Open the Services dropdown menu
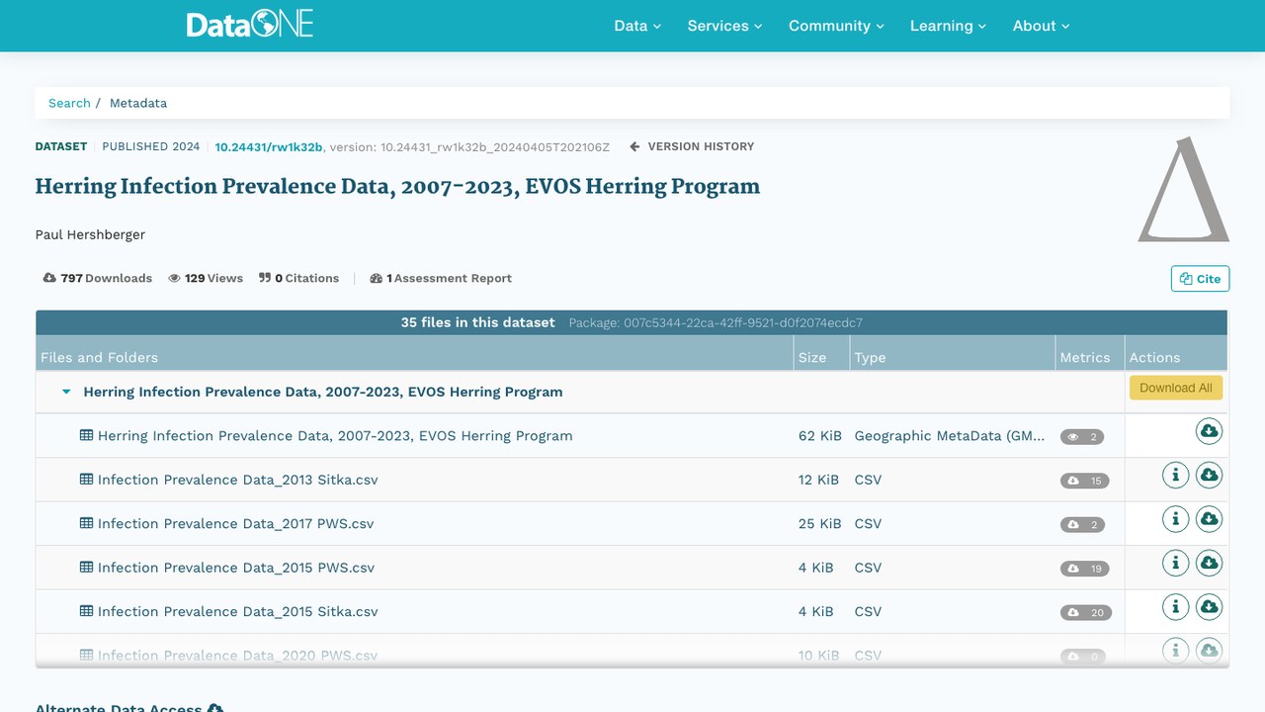Image resolution: width=1265 pixels, height=712 pixels. [724, 26]
